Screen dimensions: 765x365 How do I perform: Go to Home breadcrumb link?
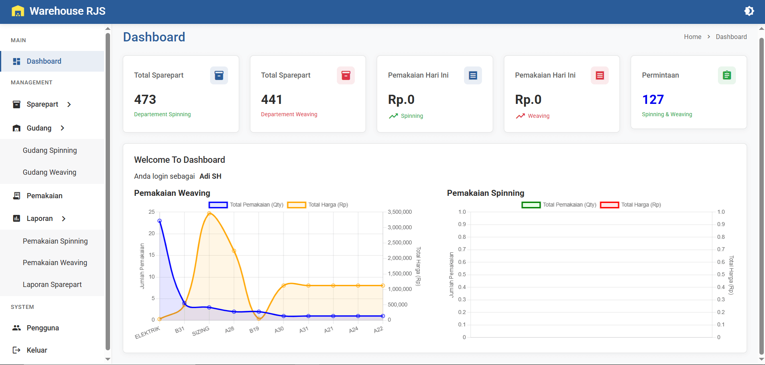coord(692,37)
